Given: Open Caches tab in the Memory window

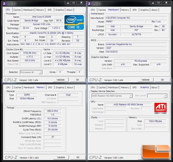Looking at the screenshot, I should 18,88.
